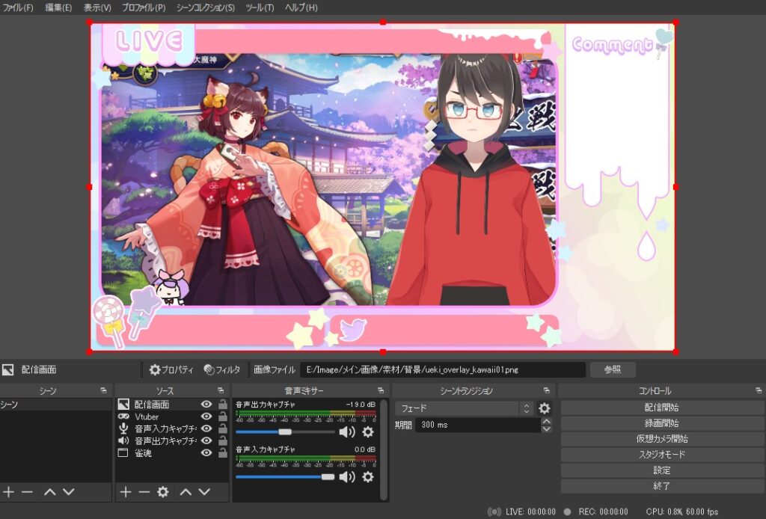This screenshot has height=519, width=766.
Task: Add a new source with the plus icon
Action: point(125,491)
